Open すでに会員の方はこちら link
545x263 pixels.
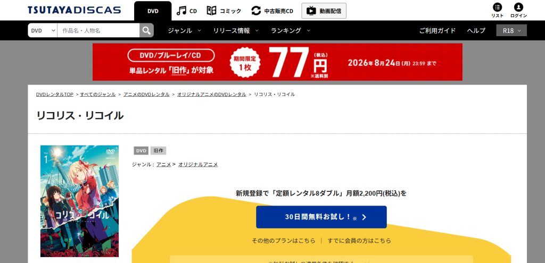tap(359, 241)
